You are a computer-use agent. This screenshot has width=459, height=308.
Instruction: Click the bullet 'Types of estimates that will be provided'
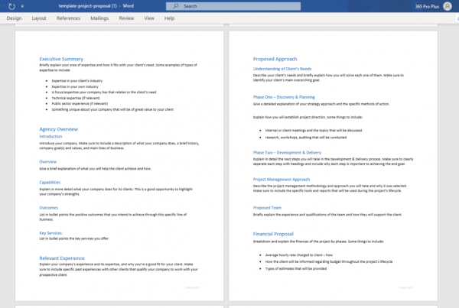point(296,268)
